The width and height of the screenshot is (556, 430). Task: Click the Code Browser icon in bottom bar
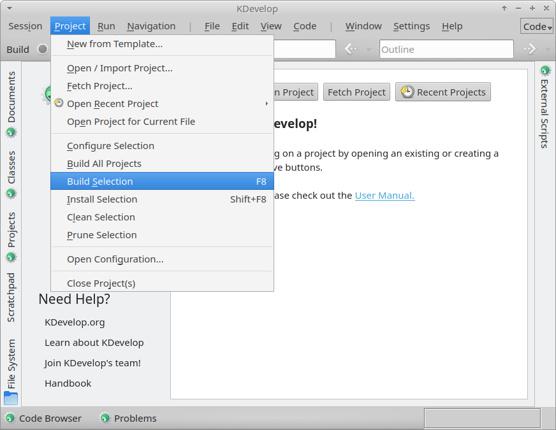10,419
